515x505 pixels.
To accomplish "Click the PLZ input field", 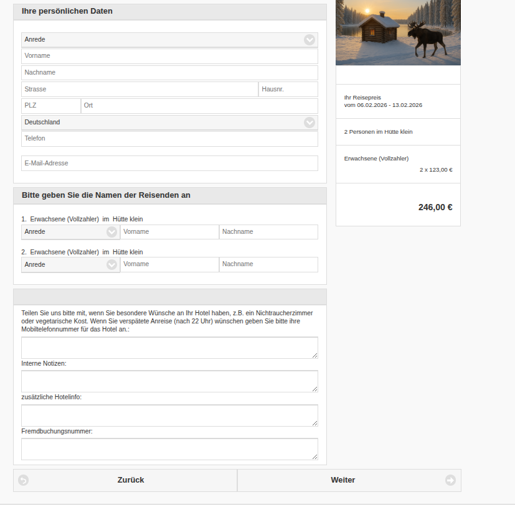I will click(50, 106).
